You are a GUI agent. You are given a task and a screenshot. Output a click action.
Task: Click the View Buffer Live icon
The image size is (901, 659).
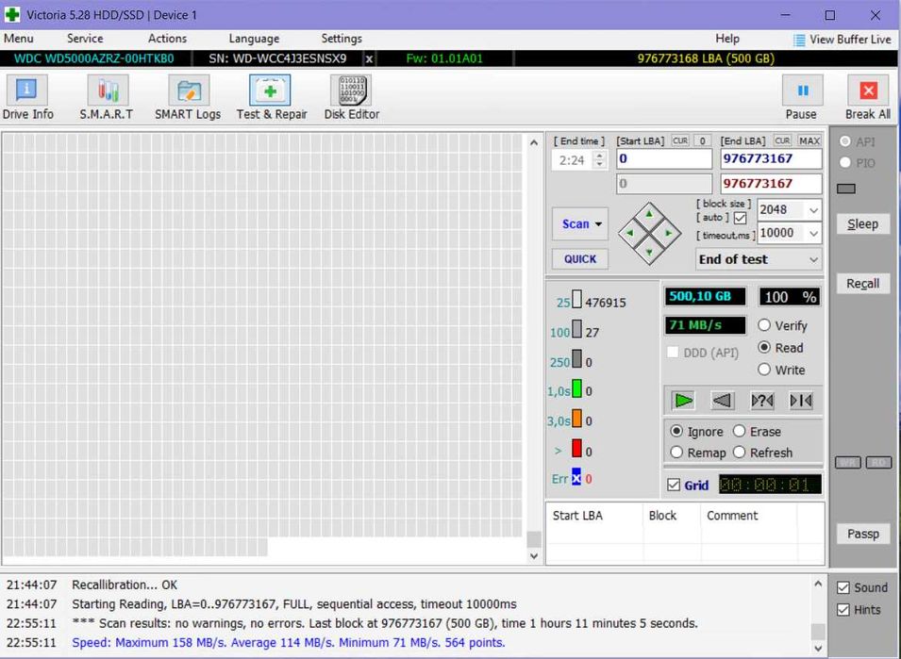click(799, 40)
